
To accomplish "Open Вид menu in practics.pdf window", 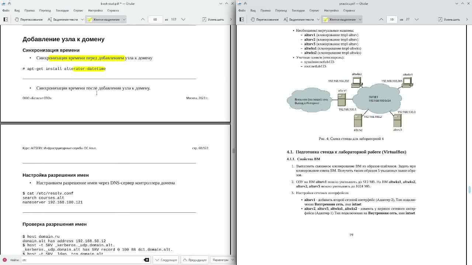I will click(253, 10).
